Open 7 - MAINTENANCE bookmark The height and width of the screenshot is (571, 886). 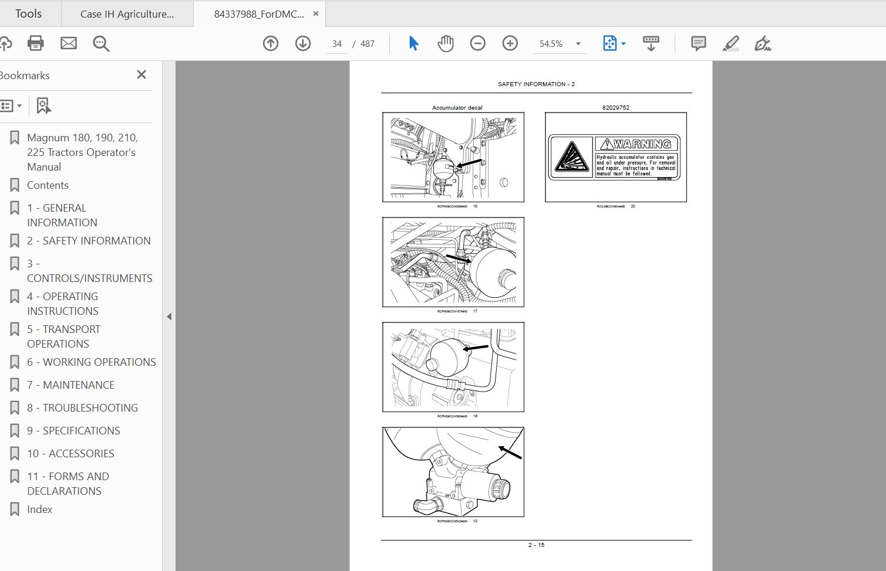[70, 385]
